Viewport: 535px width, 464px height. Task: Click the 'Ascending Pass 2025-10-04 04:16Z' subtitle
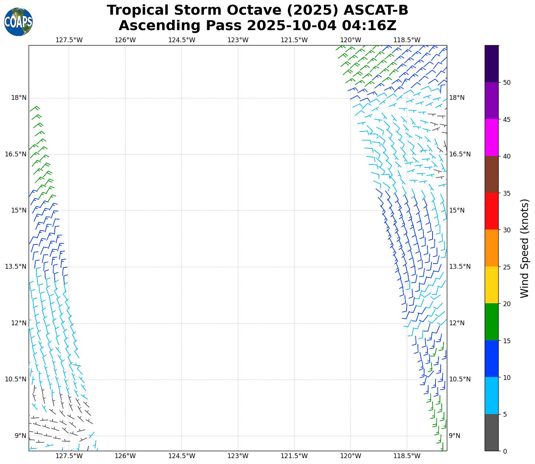tap(257, 26)
